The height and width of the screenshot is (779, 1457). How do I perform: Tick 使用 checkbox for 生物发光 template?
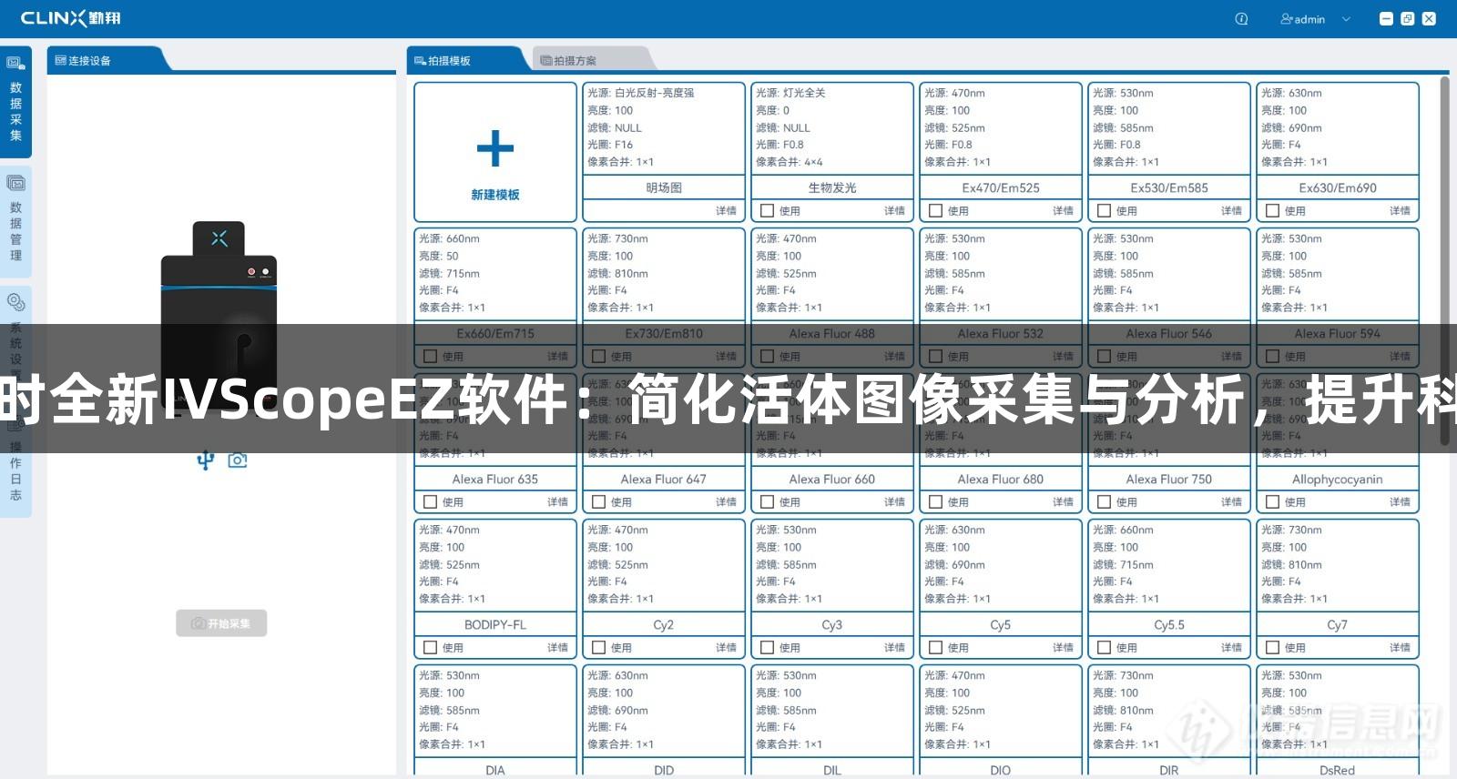[x=767, y=210]
